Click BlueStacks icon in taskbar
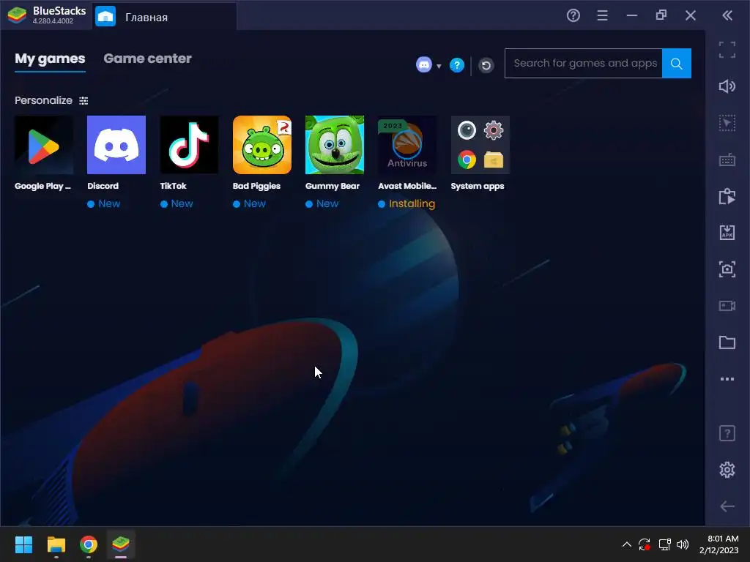Image resolution: width=750 pixels, height=562 pixels. [x=121, y=544]
